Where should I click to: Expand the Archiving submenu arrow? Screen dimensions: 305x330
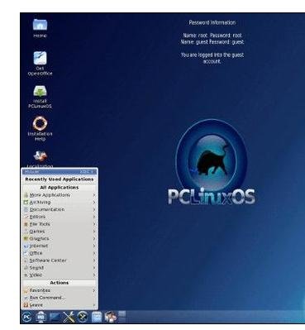click(x=94, y=203)
